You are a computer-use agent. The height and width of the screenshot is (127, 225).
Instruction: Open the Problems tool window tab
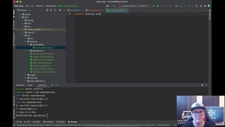pos(49,122)
